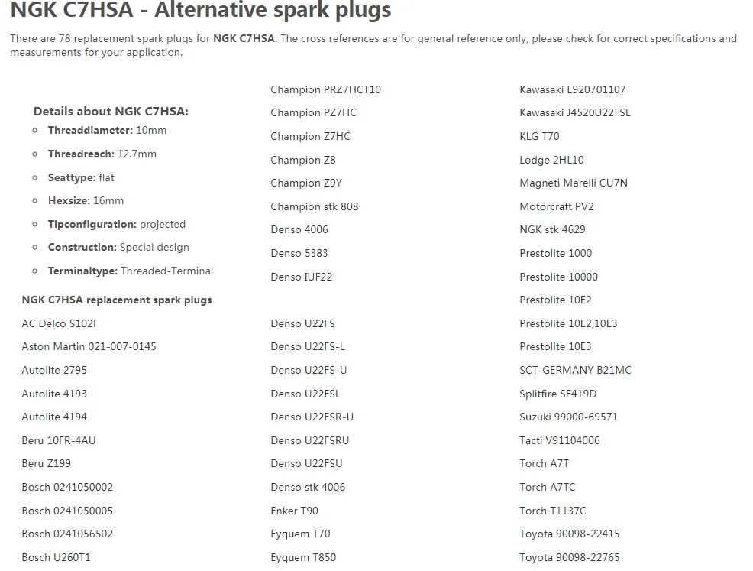753x571 pixels.
Task: Click Motorcraft PV2 link
Action: [x=557, y=206]
